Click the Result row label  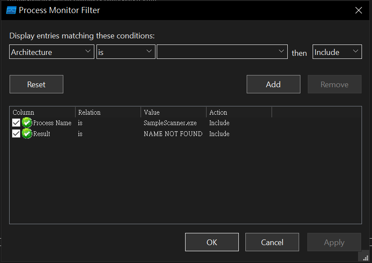coord(41,134)
